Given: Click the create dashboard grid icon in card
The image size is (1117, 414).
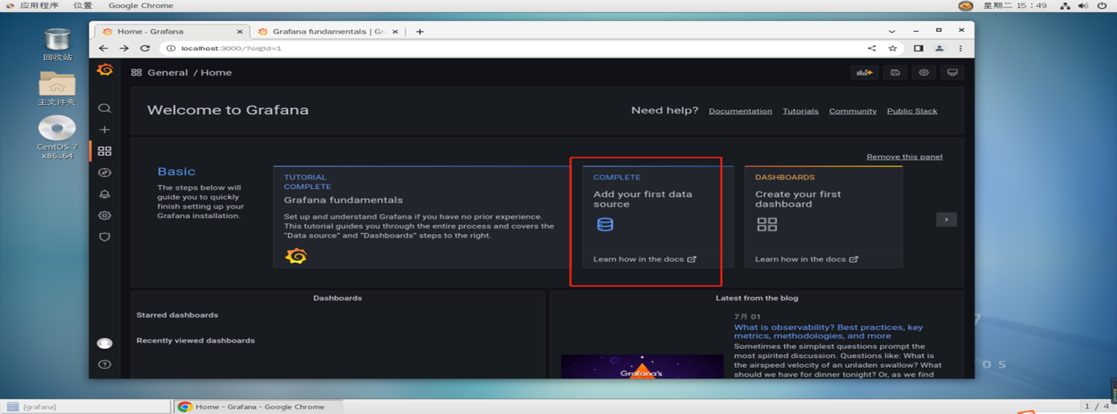Looking at the screenshot, I should pos(767,224).
